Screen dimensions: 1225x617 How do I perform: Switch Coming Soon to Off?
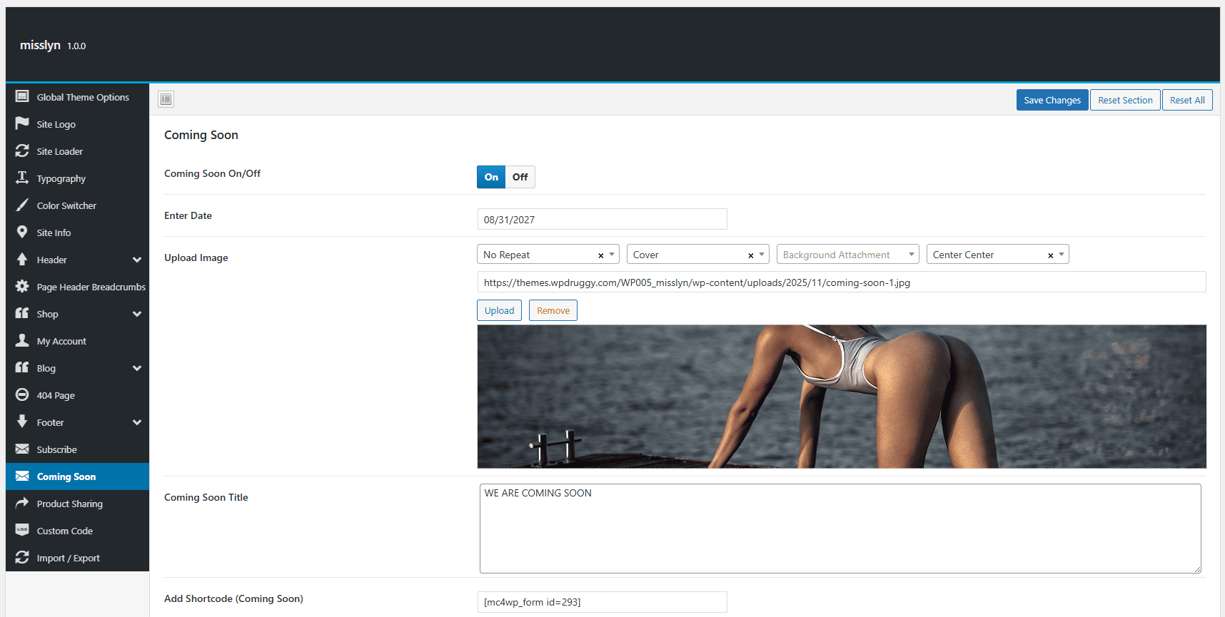click(520, 177)
